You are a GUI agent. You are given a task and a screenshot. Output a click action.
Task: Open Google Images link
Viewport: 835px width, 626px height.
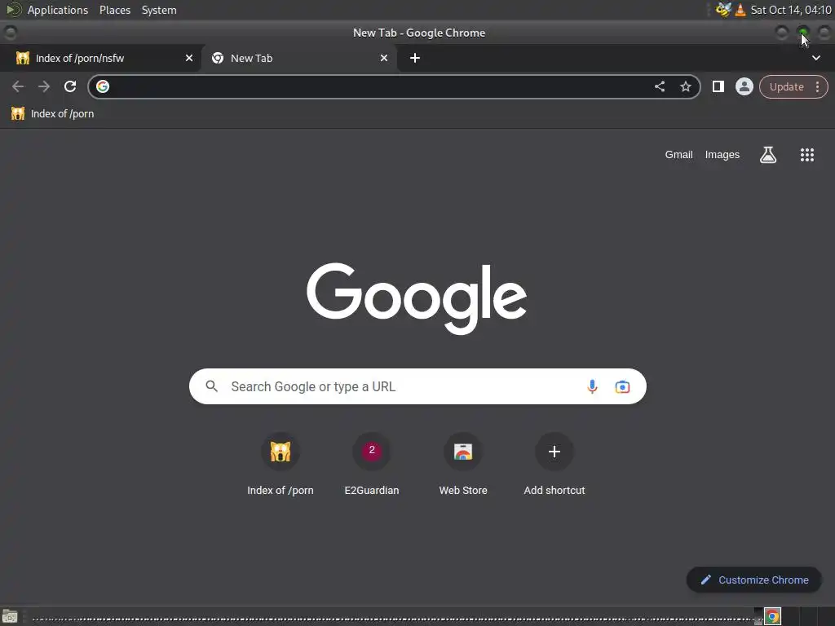click(x=722, y=155)
